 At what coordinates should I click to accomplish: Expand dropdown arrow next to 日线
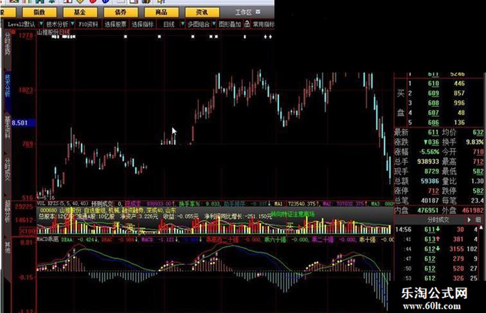[x=182, y=24]
